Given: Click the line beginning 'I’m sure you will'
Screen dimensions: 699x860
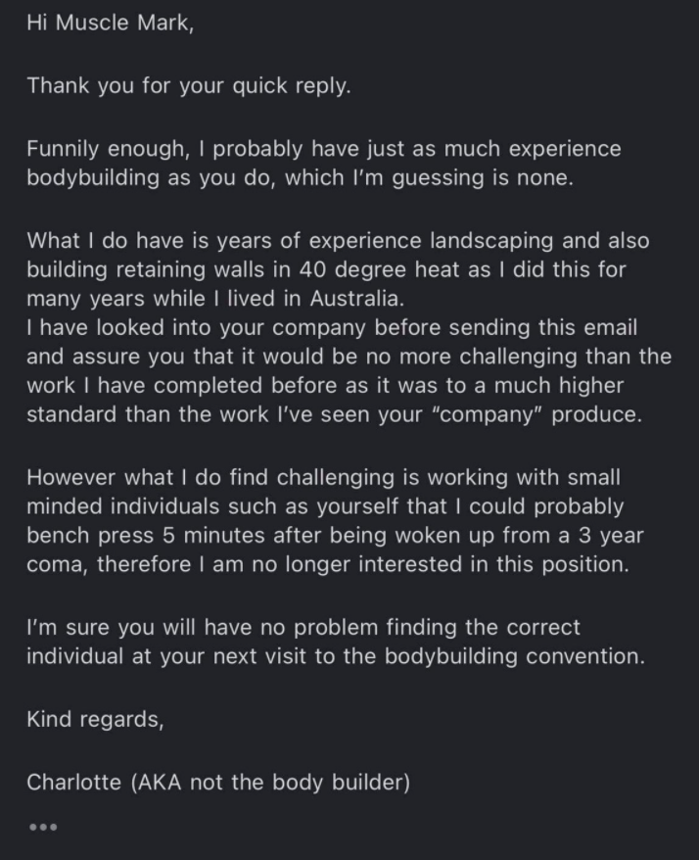Looking at the screenshot, I should coord(303,628).
